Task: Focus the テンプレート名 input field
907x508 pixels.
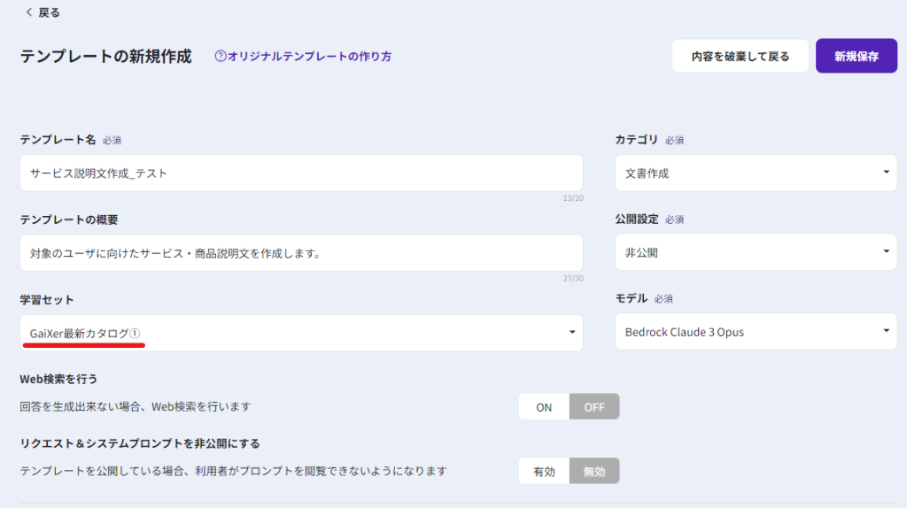Action: tap(301, 173)
